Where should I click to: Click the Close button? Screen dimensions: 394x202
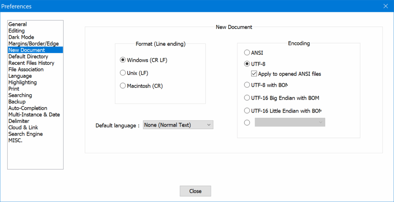(x=195, y=191)
